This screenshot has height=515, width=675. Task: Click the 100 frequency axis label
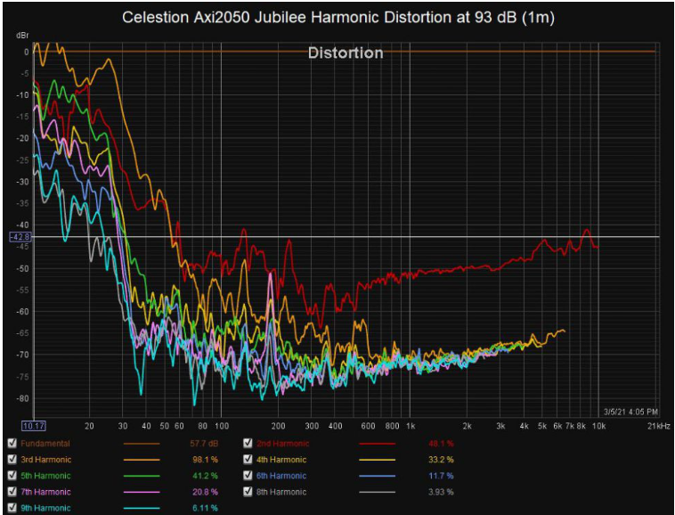222,426
